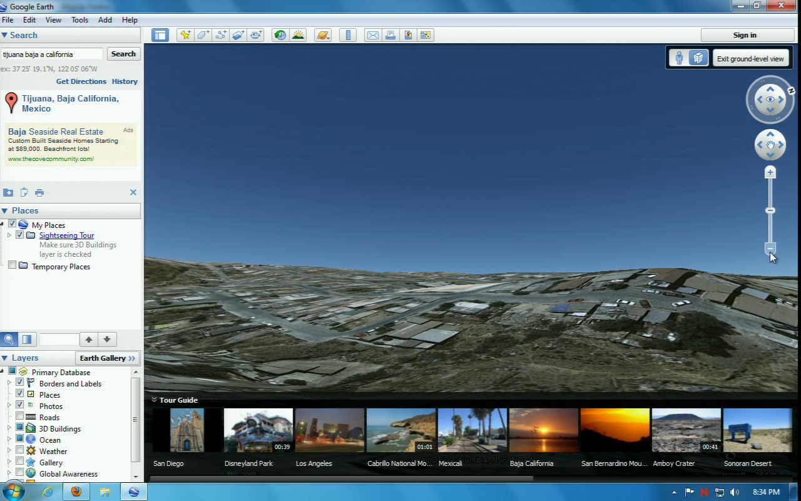This screenshot has height=501, width=801.
Task: Expand the Sightseeing Tour folder
Action: click(x=9, y=235)
